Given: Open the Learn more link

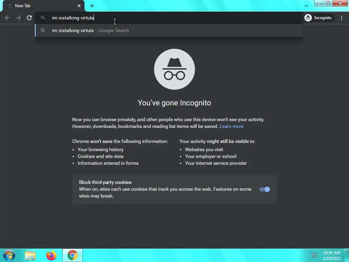Looking at the screenshot, I should click(231, 126).
